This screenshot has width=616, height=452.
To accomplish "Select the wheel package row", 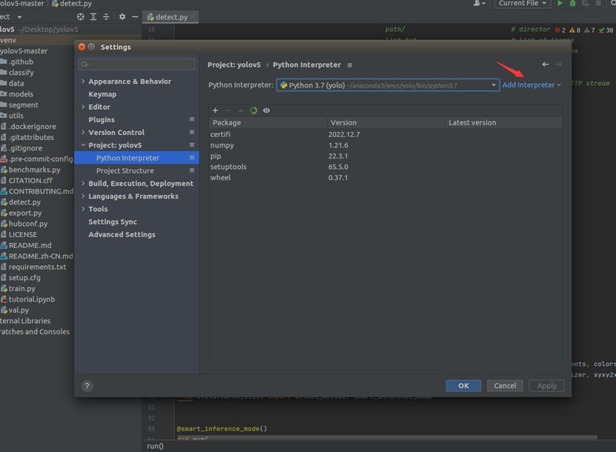I will [385, 178].
